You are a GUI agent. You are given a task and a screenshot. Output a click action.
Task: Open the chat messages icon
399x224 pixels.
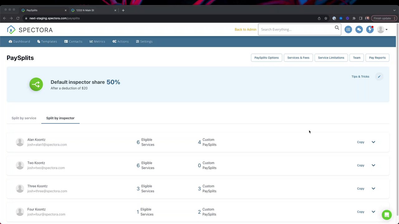(359, 30)
